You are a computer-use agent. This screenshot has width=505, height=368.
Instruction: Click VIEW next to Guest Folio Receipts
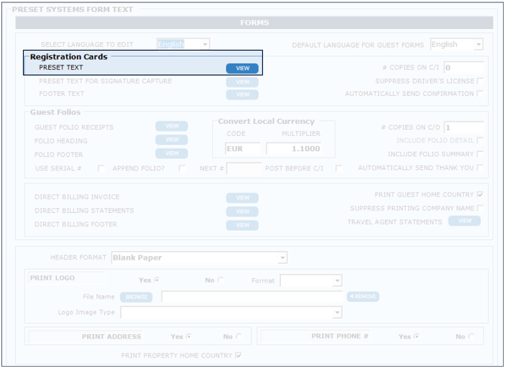[171, 126]
